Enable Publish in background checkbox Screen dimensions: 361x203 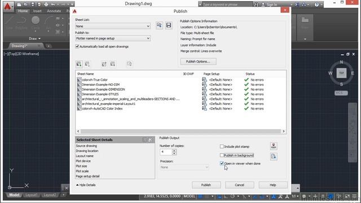[x=222, y=156]
